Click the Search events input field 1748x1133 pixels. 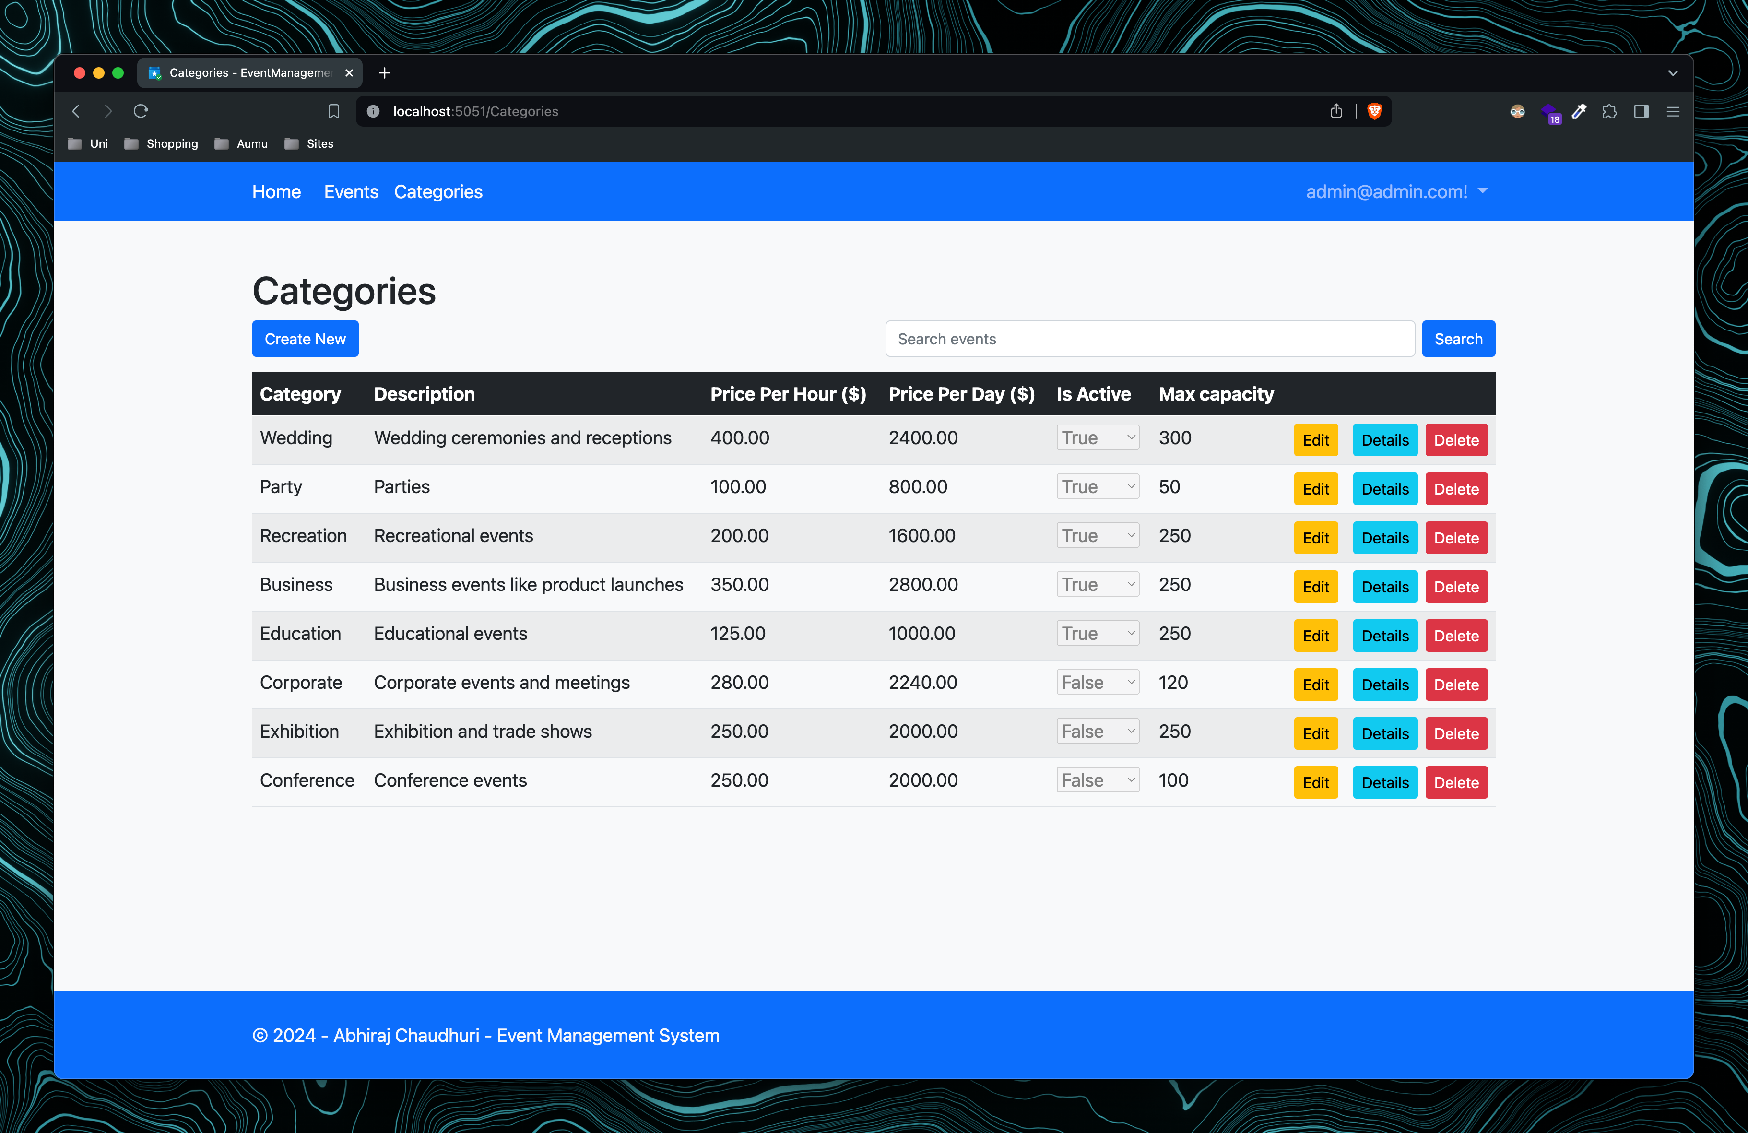coord(1149,339)
